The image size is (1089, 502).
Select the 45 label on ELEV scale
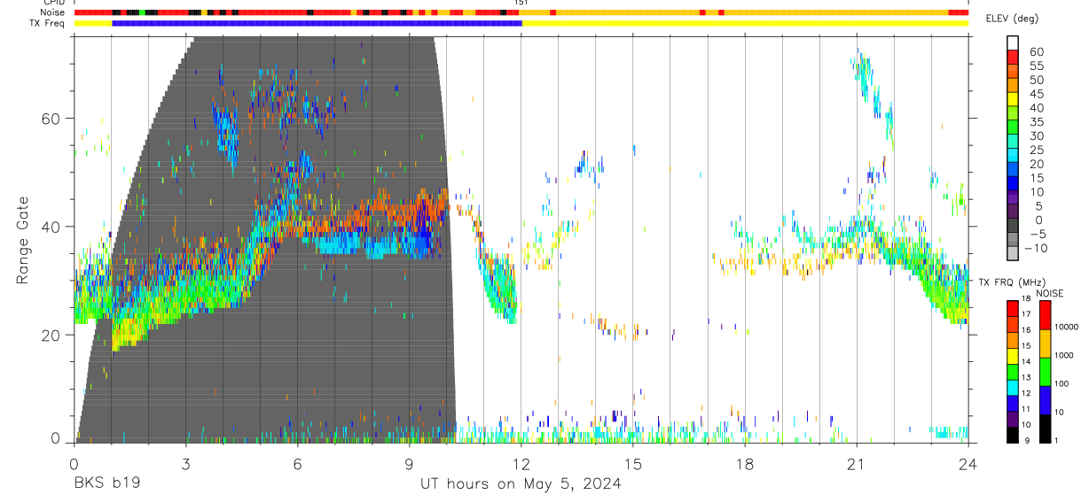point(1036,93)
